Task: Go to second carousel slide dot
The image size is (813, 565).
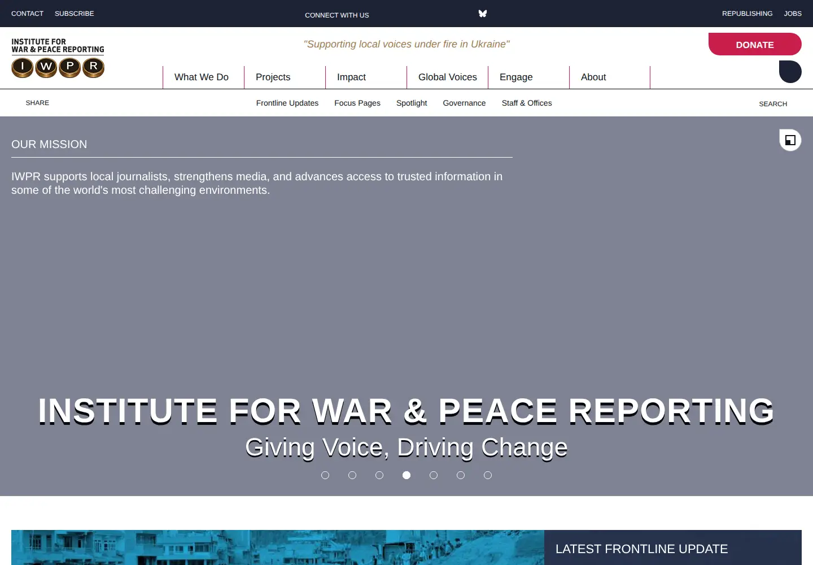Action: tap(352, 475)
